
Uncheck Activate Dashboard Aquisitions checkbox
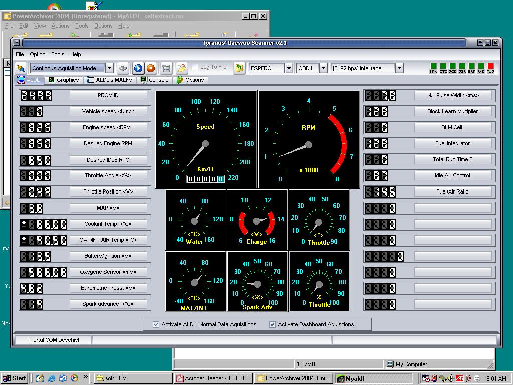[x=273, y=324]
